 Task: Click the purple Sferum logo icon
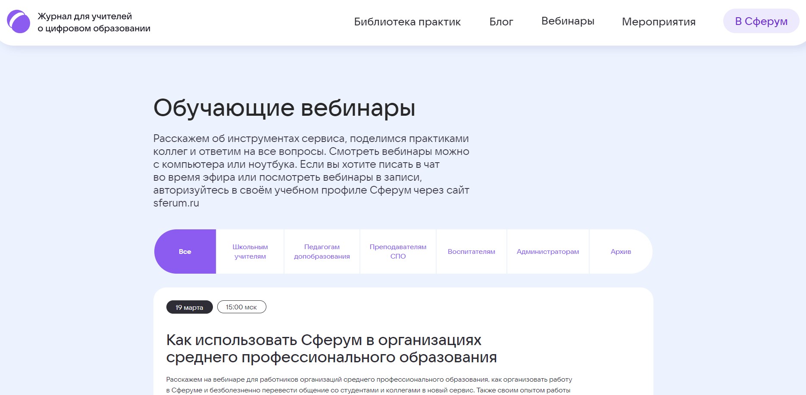[x=19, y=22]
